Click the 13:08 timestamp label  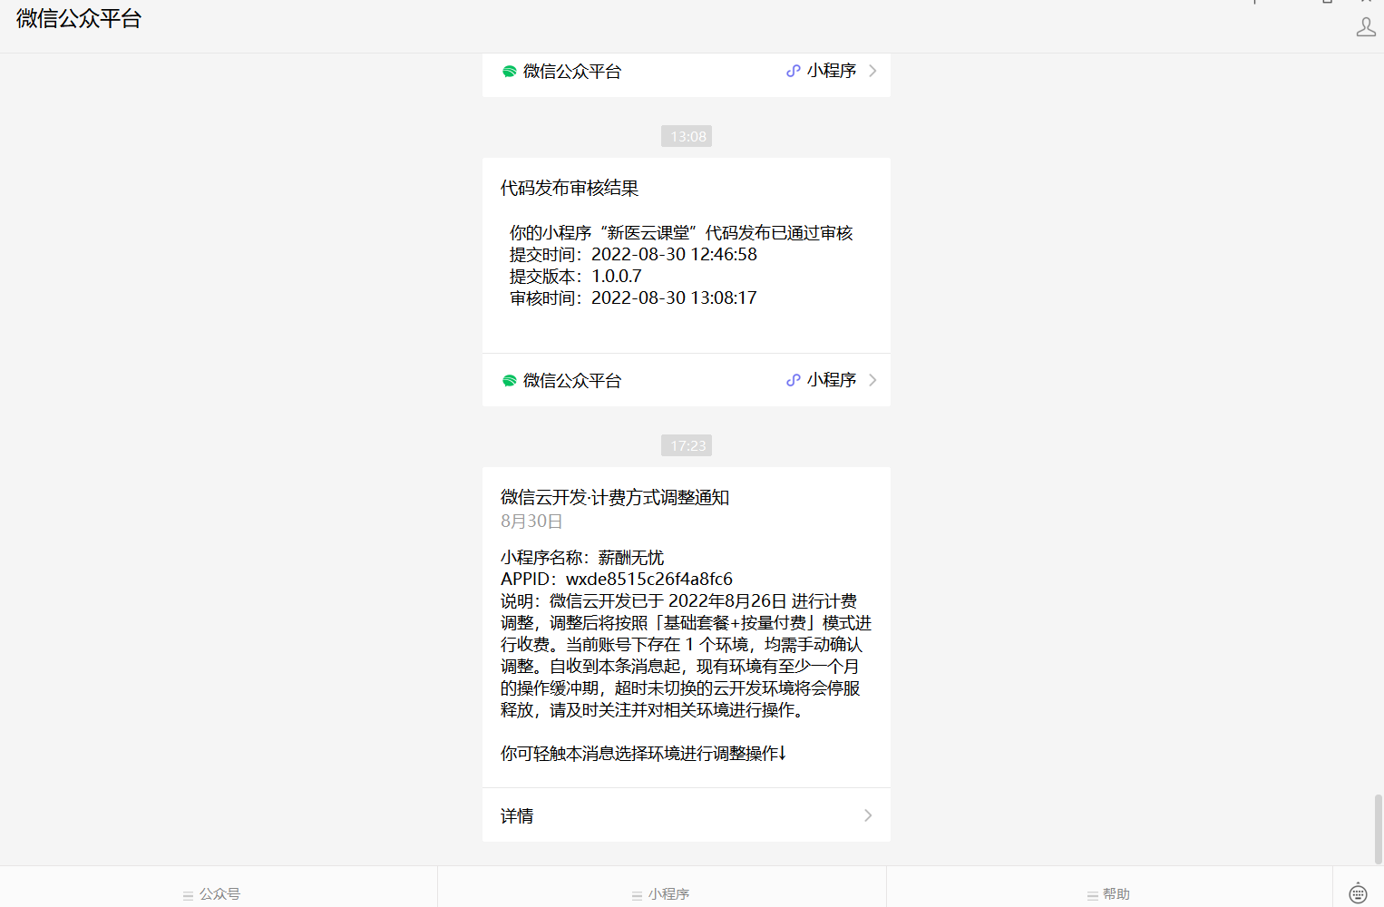click(x=687, y=136)
